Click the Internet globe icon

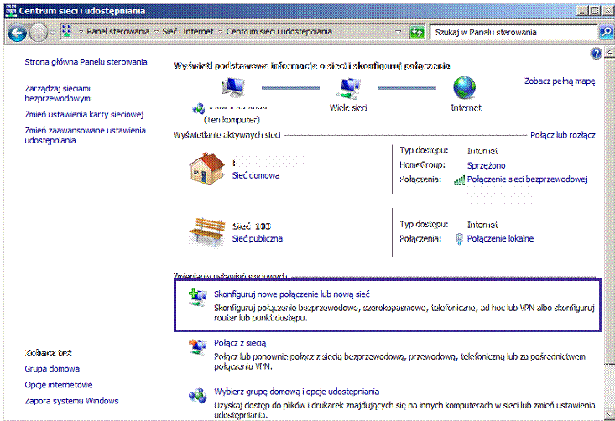click(464, 87)
